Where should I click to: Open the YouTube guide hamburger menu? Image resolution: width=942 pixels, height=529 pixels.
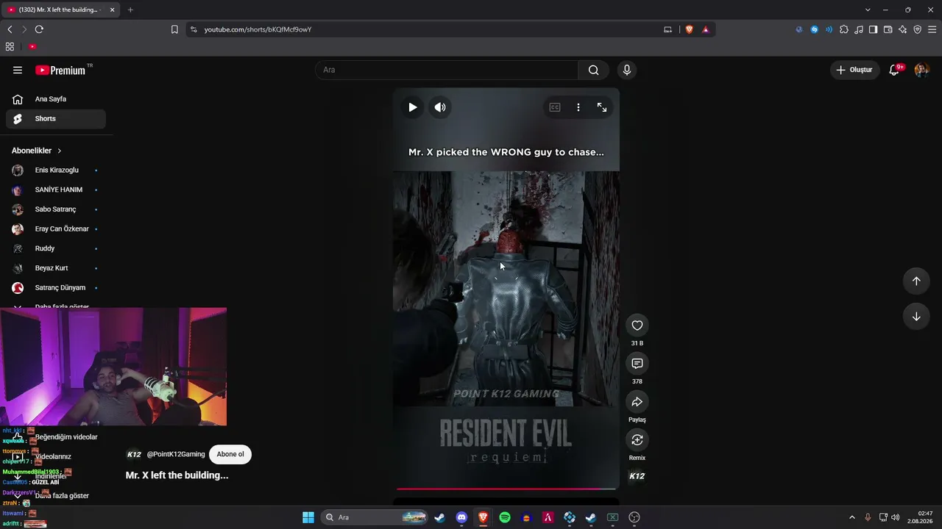click(x=18, y=70)
